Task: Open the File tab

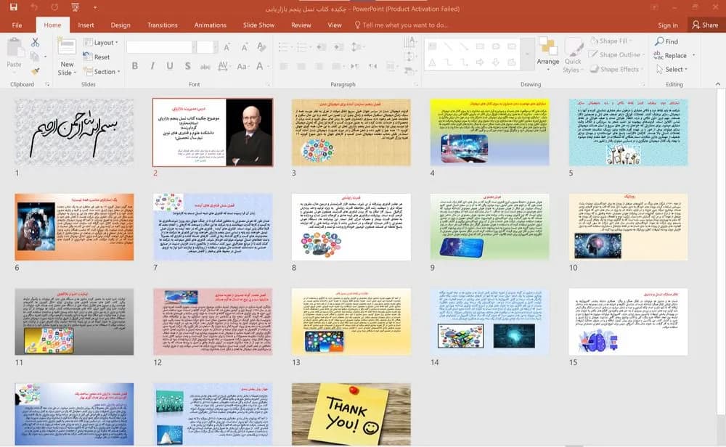Action: pos(17,25)
